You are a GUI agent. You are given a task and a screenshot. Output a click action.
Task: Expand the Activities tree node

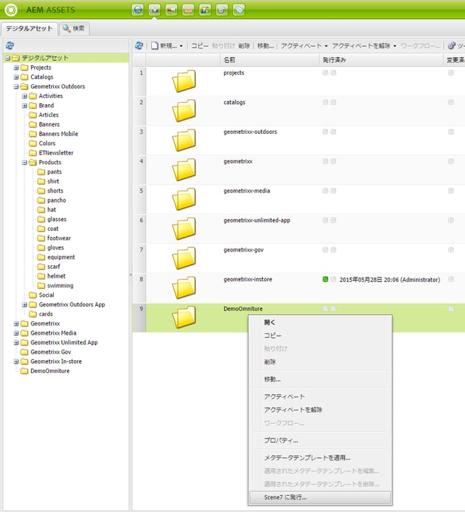25,96
